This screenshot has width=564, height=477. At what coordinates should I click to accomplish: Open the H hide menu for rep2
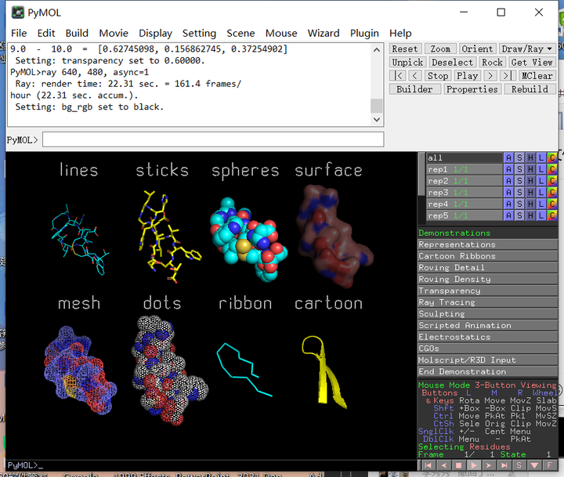[530, 181]
